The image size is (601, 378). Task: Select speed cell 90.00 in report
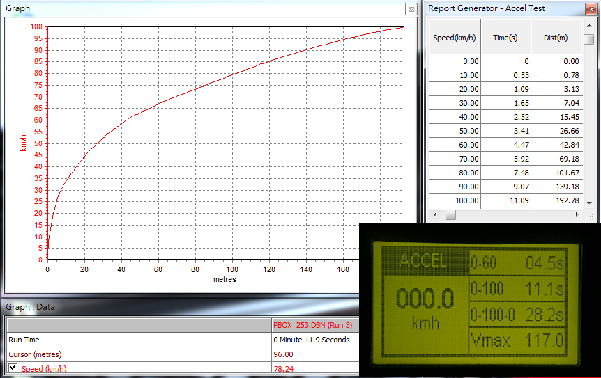[455, 187]
